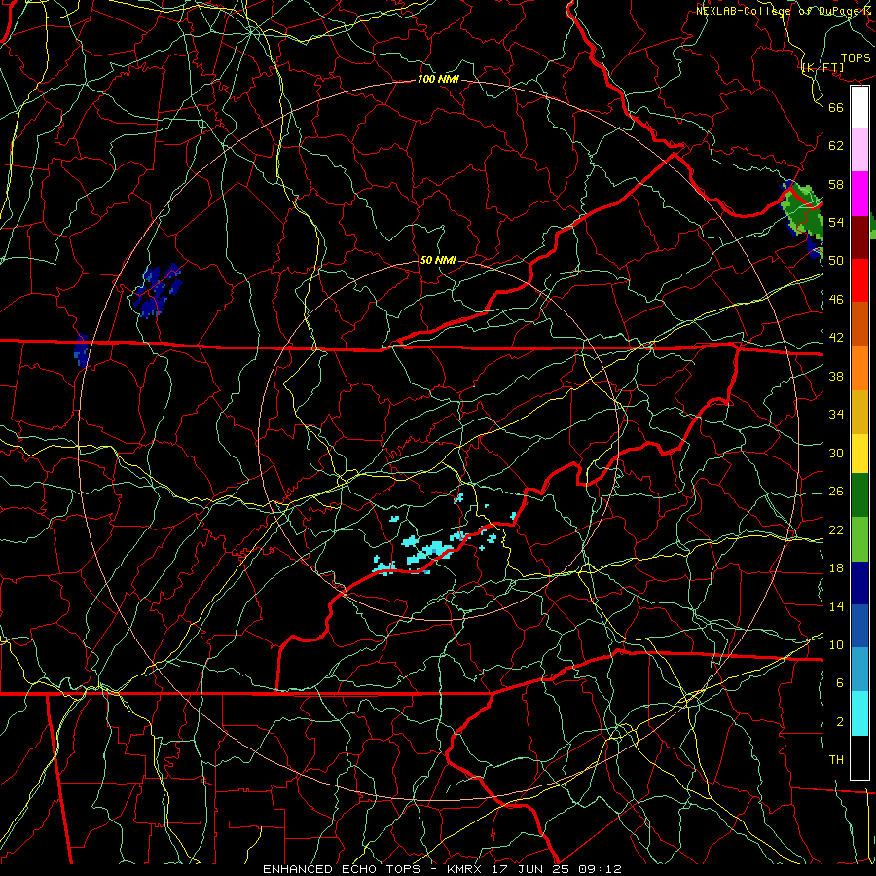Viewport: 876px width, 876px height.
Task: Click the 58 value on the legend
Action: (836, 184)
